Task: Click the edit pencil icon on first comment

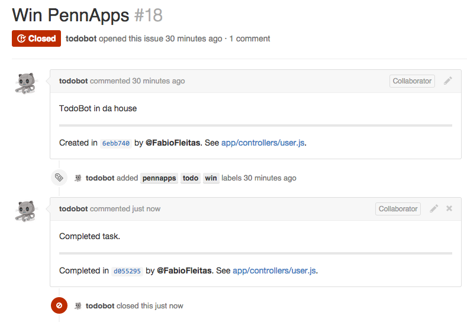Action: pos(448,80)
